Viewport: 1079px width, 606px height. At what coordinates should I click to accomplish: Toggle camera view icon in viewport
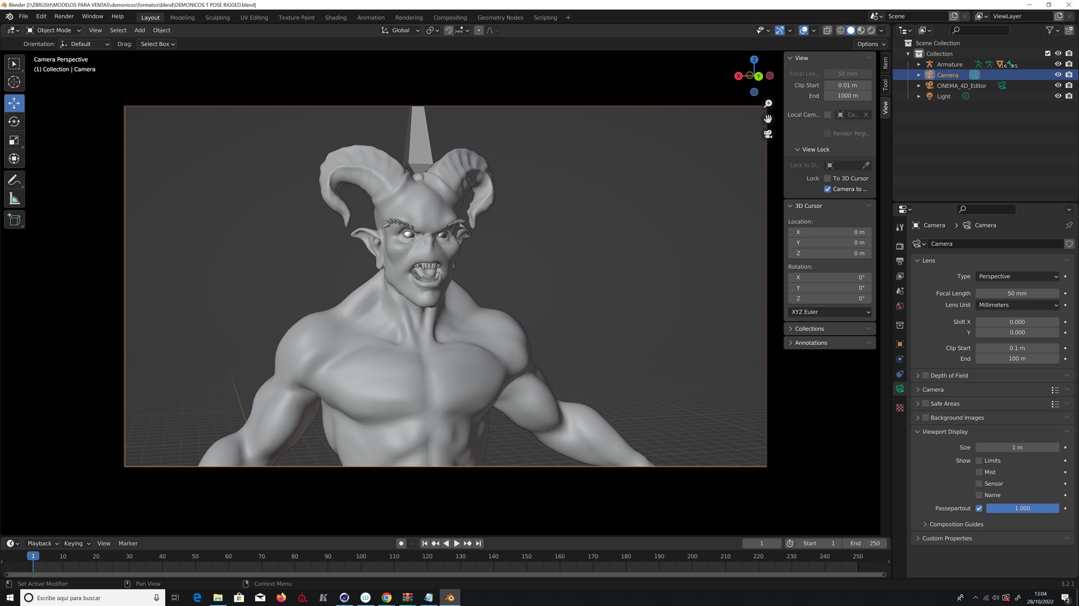click(x=768, y=134)
